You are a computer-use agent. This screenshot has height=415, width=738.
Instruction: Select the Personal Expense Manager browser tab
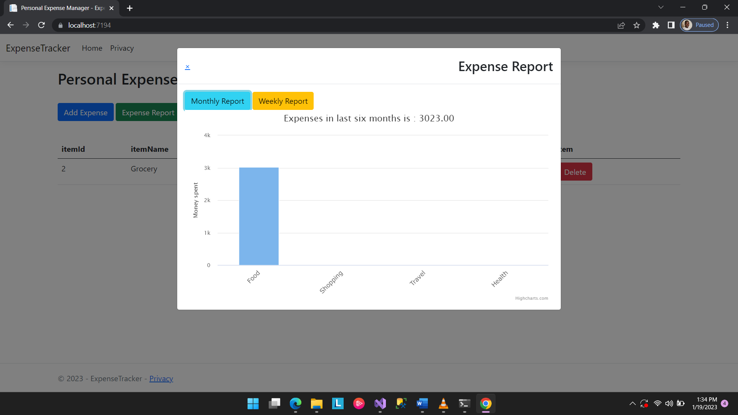[58, 8]
